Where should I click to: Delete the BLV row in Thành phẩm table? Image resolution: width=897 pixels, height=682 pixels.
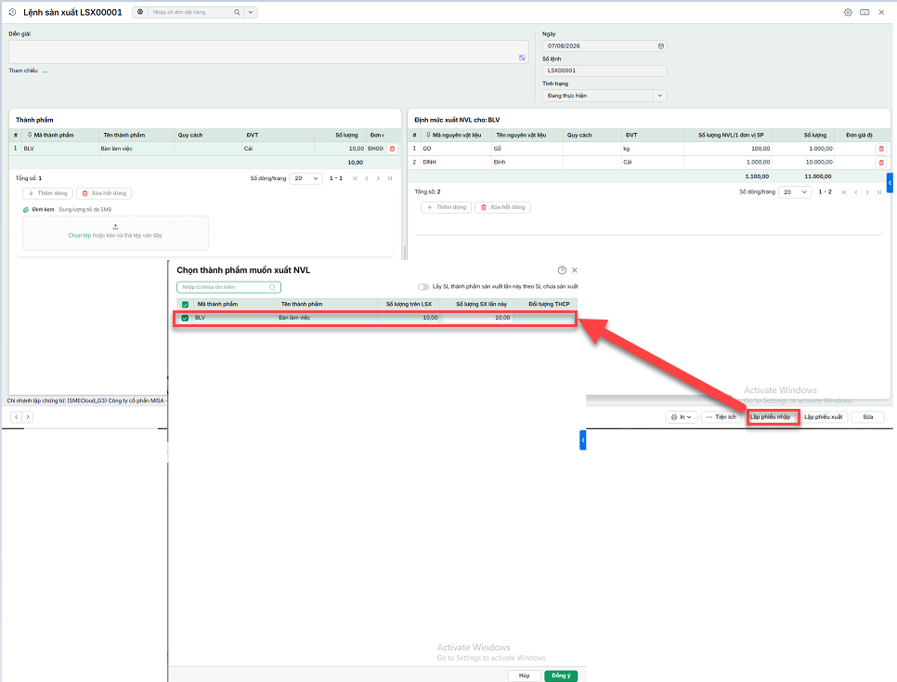[392, 149]
